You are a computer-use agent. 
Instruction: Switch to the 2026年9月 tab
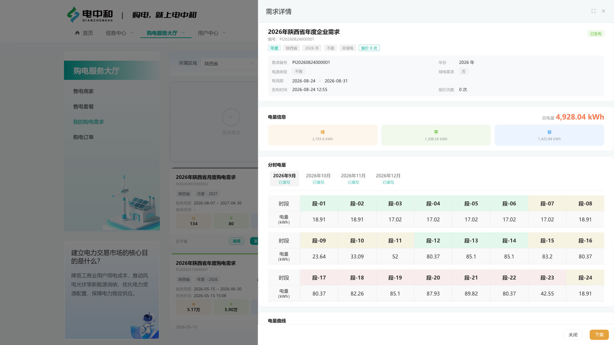click(284, 179)
